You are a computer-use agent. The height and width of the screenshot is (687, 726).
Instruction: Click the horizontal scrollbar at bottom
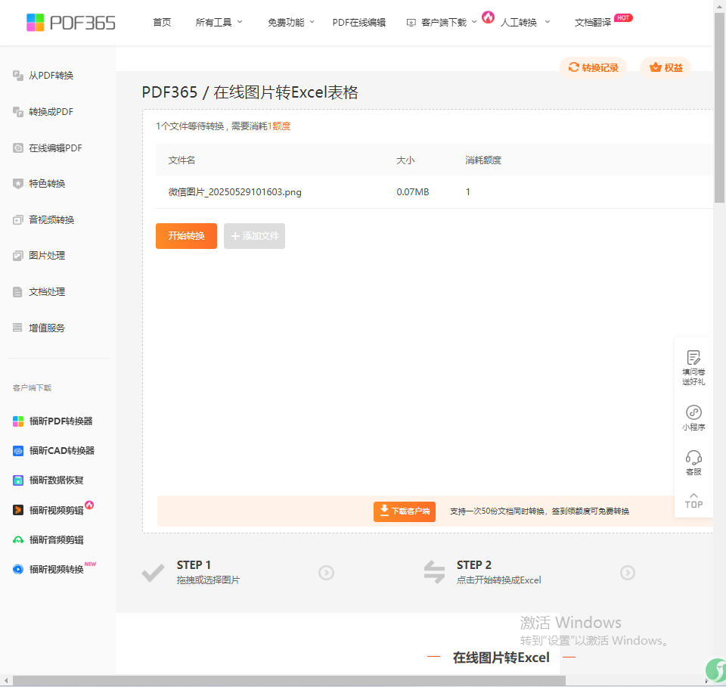[x=289, y=680]
